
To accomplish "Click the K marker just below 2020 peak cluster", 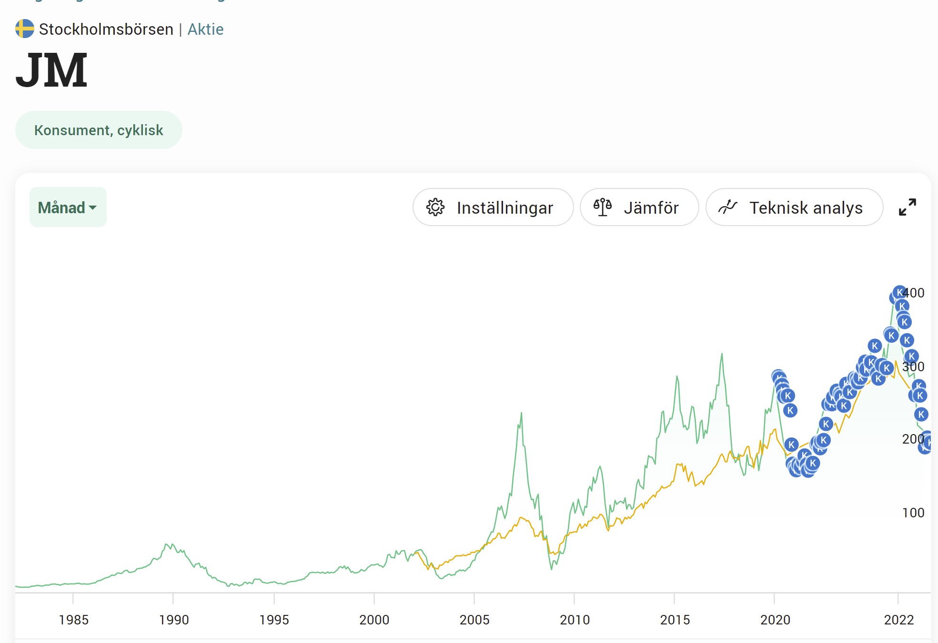I will pos(790,410).
